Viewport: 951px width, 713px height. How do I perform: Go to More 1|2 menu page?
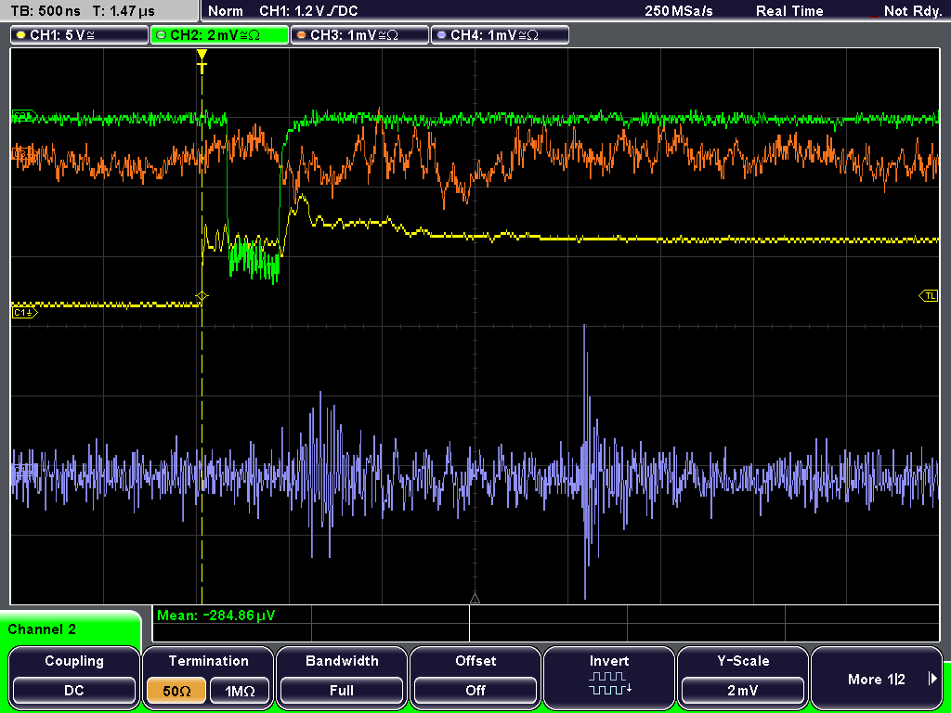coord(877,677)
